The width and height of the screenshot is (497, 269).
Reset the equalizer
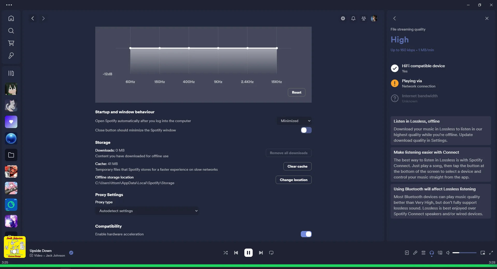click(296, 92)
